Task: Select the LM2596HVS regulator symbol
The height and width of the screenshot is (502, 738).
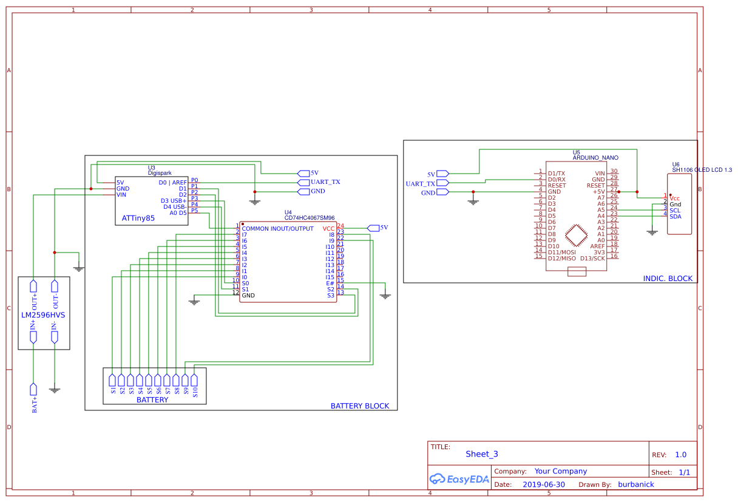Action: pos(43,314)
